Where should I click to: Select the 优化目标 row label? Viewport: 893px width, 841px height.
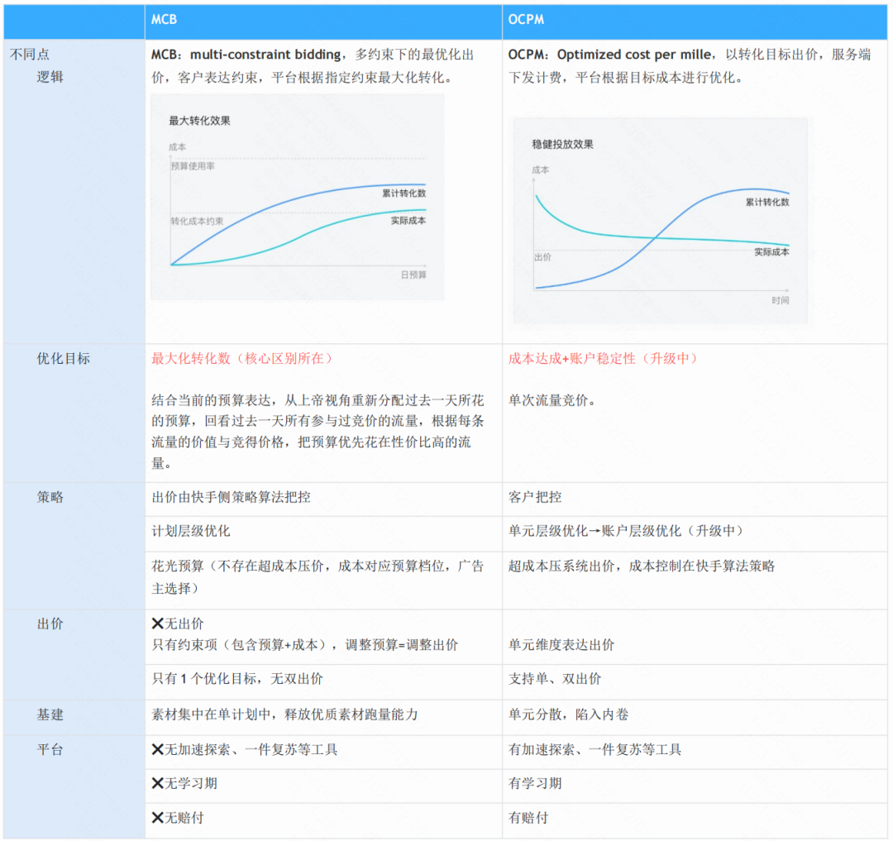pyautogui.click(x=63, y=358)
